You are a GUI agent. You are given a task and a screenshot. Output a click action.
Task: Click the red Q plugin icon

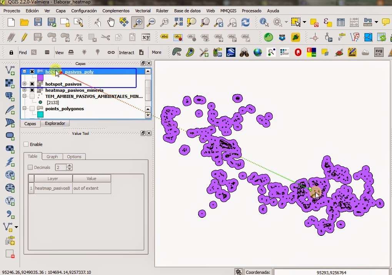(298, 52)
